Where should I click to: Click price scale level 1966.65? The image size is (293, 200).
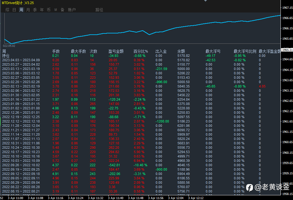click(x=287, y=18)
